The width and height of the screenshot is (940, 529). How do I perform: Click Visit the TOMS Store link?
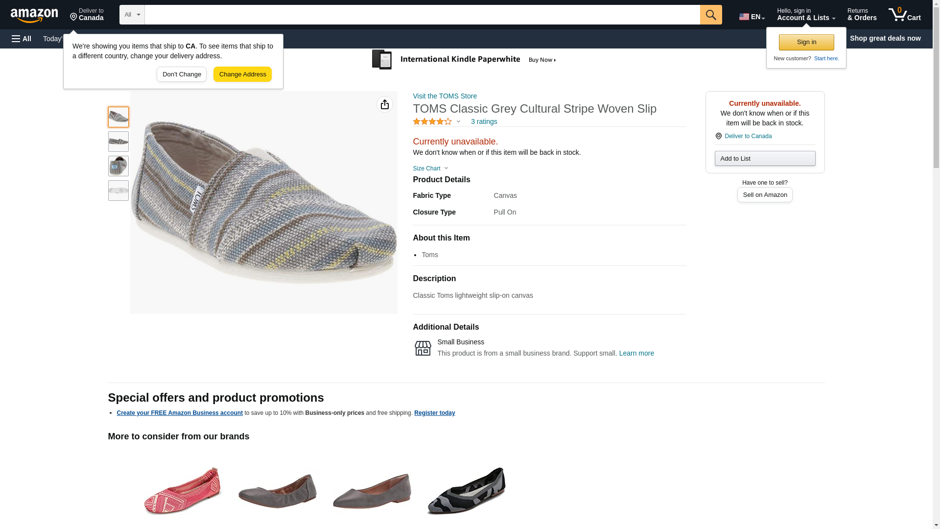(445, 96)
